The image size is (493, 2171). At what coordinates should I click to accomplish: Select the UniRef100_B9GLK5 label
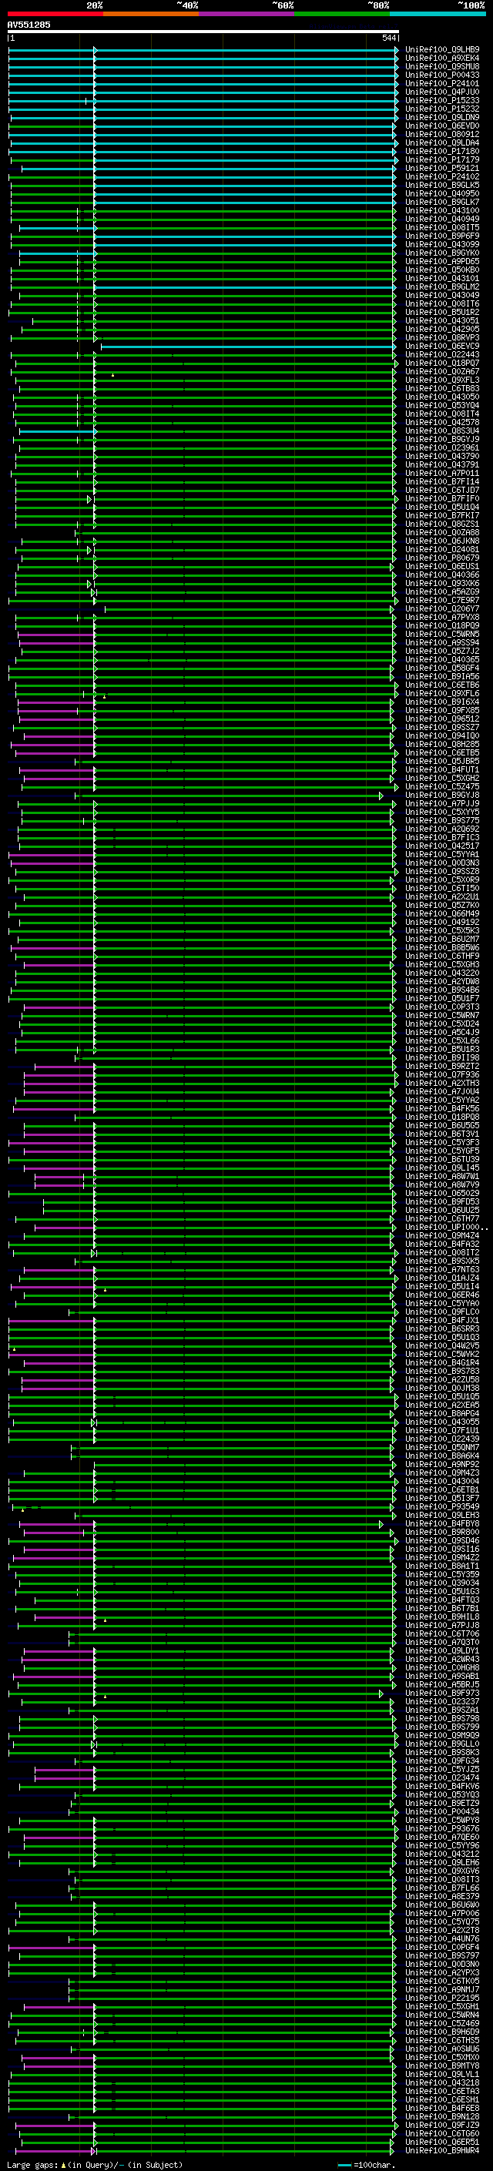[442, 186]
